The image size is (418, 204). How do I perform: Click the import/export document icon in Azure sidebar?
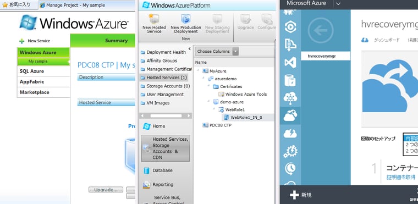coord(290,45)
